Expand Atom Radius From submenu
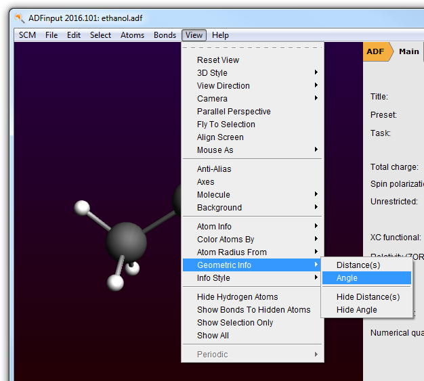This screenshot has height=381, width=424. click(252, 252)
